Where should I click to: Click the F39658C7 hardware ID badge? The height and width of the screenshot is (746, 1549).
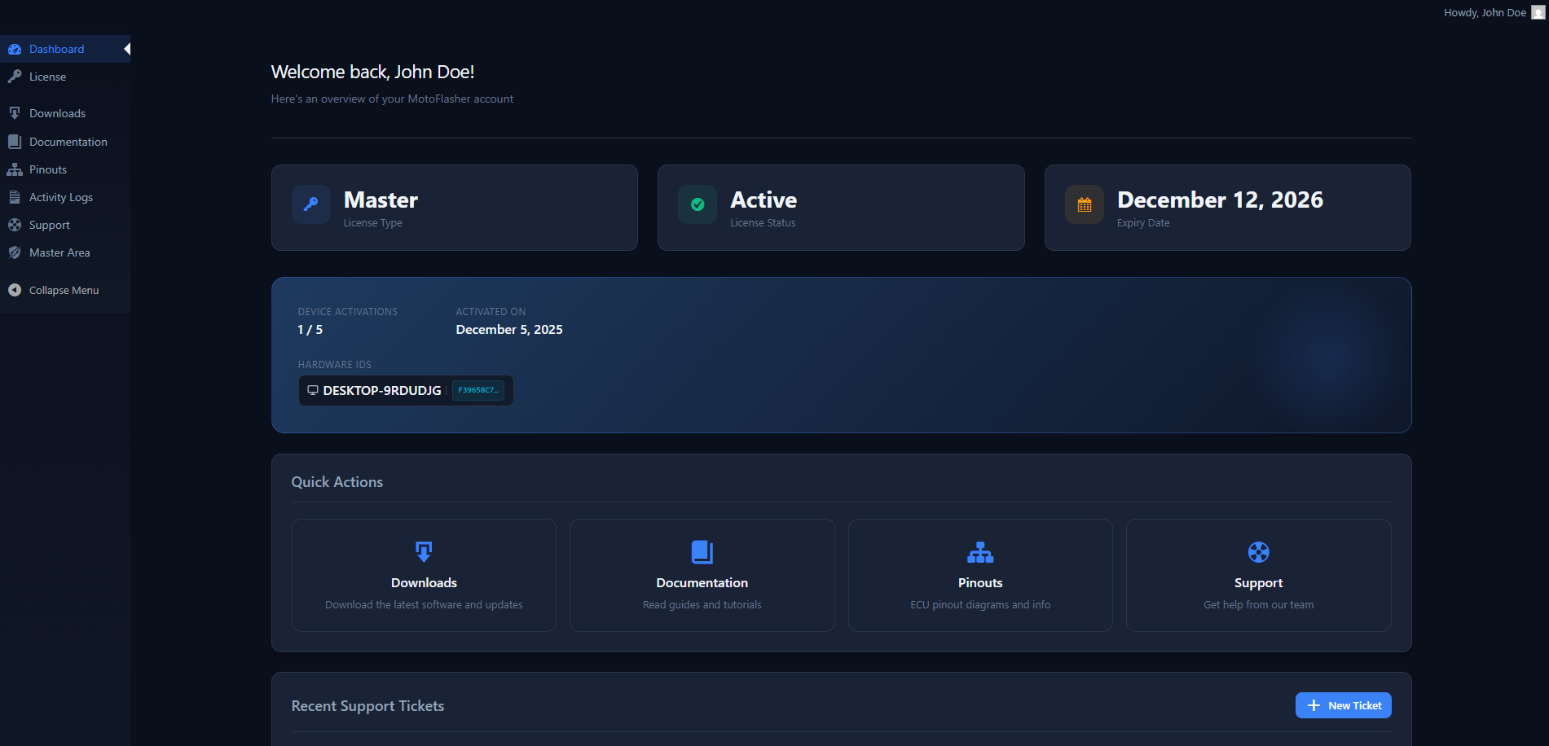(x=478, y=390)
